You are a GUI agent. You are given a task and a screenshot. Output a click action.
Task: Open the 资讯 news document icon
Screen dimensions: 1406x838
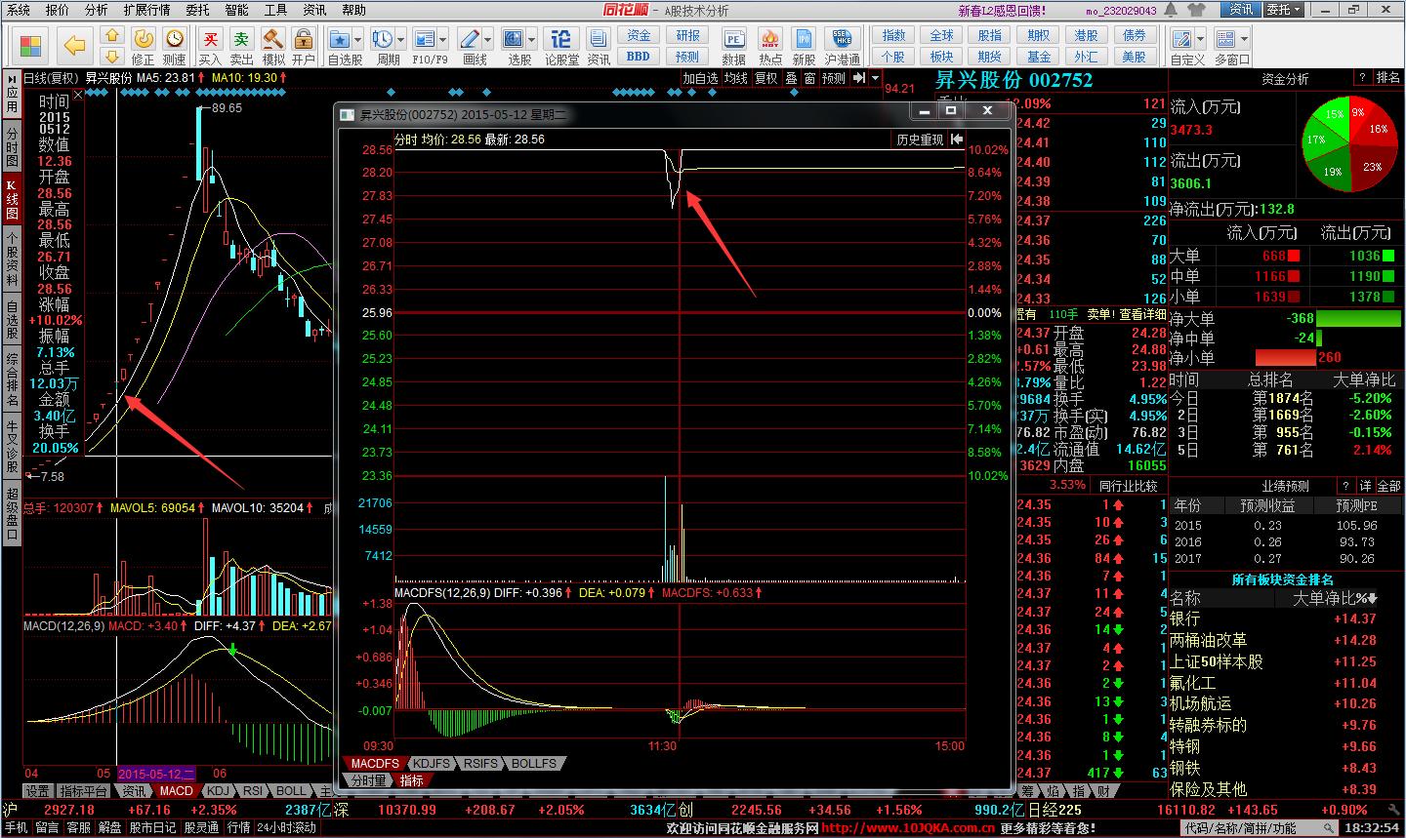click(x=599, y=46)
